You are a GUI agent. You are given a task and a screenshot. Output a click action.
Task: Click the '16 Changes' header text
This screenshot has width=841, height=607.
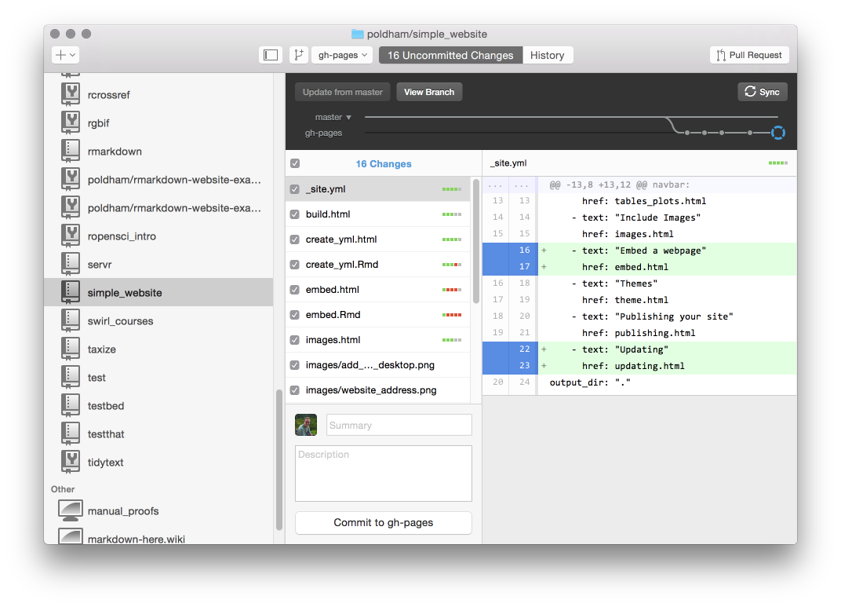tap(384, 163)
